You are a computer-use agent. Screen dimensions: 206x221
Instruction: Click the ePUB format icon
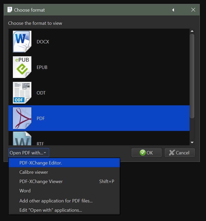[22, 67]
